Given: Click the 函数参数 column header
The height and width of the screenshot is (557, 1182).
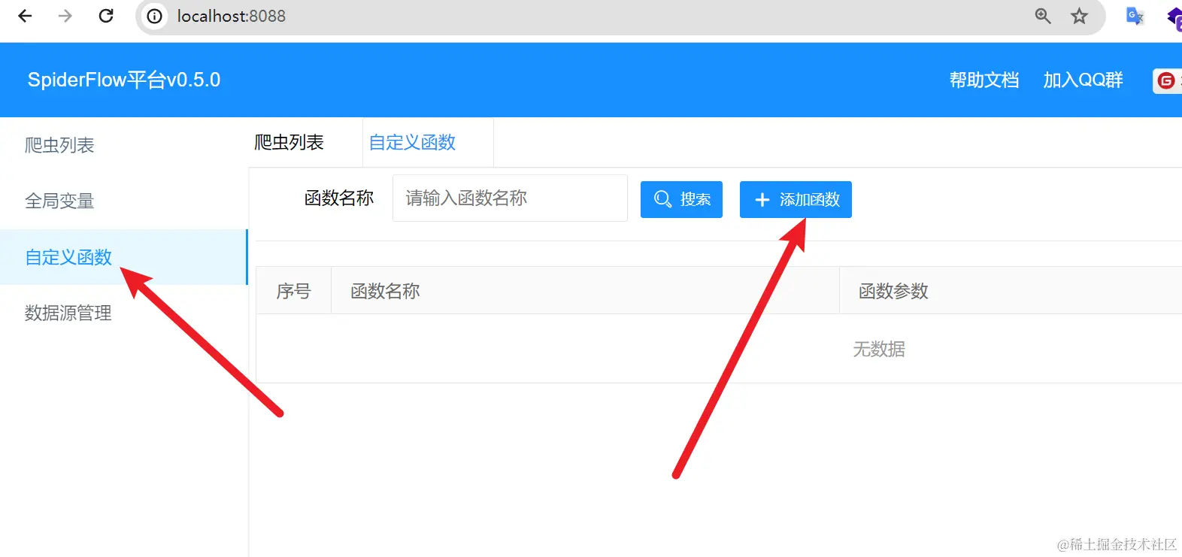Looking at the screenshot, I should tap(1011, 291).
